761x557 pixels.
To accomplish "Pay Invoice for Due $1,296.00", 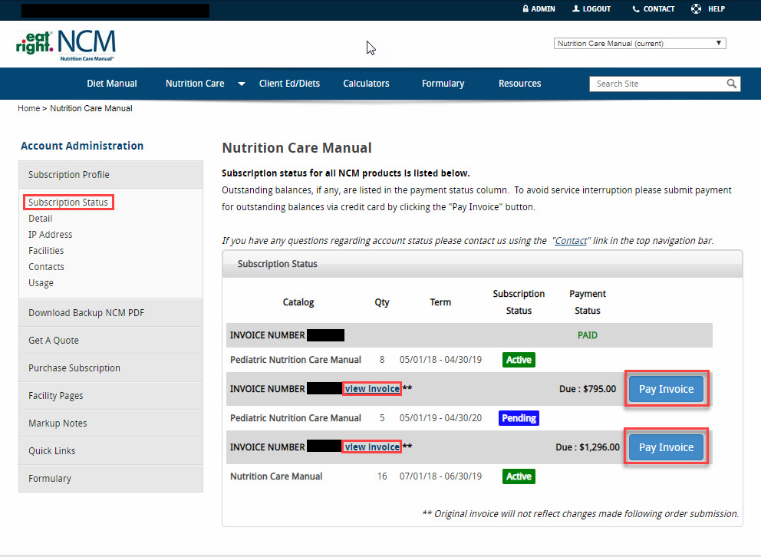I will click(667, 447).
